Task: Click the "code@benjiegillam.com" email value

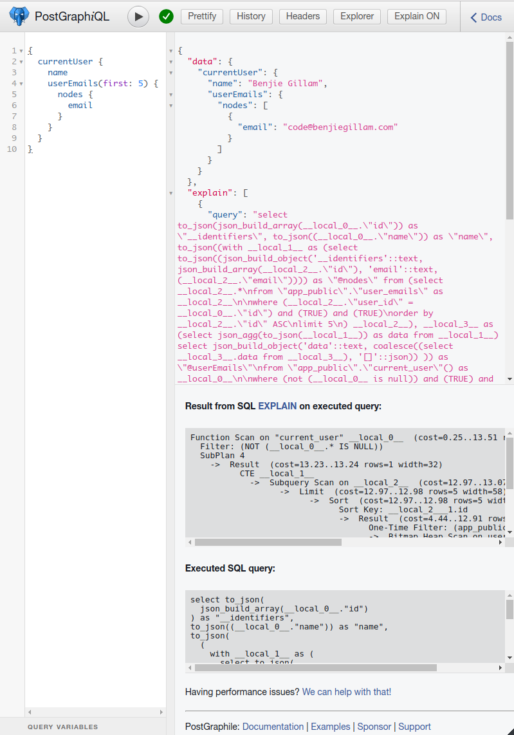Action: [340, 127]
